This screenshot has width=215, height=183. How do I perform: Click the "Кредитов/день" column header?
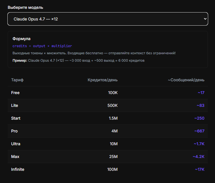pyautogui.click(x=102, y=80)
